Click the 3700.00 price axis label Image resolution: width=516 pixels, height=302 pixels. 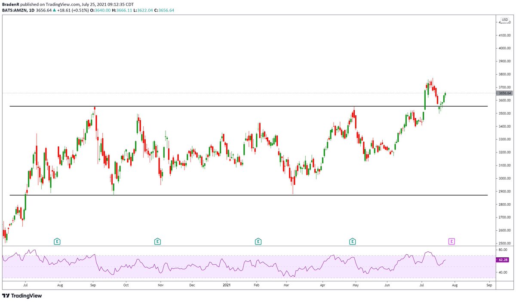[504, 87]
